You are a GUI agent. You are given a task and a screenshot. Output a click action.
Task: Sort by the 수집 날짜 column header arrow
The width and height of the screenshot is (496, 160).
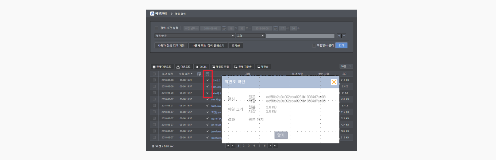[x=192, y=74]
